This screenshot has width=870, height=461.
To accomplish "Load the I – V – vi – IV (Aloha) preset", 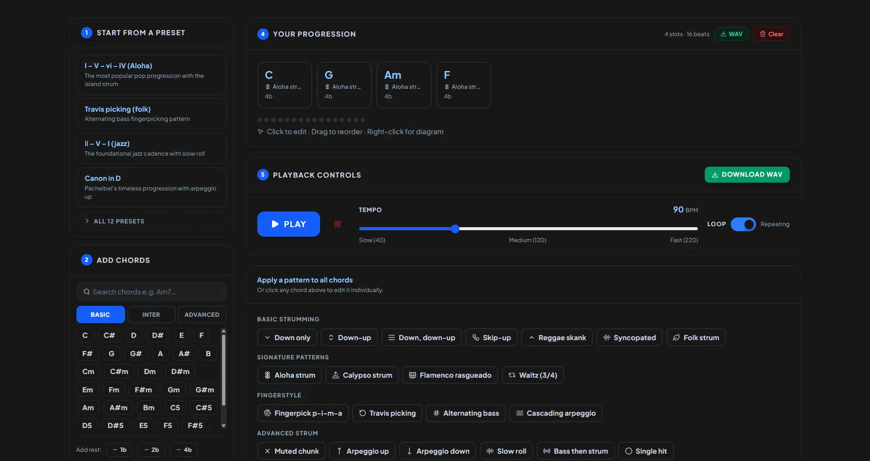I will tap(152, 75).
